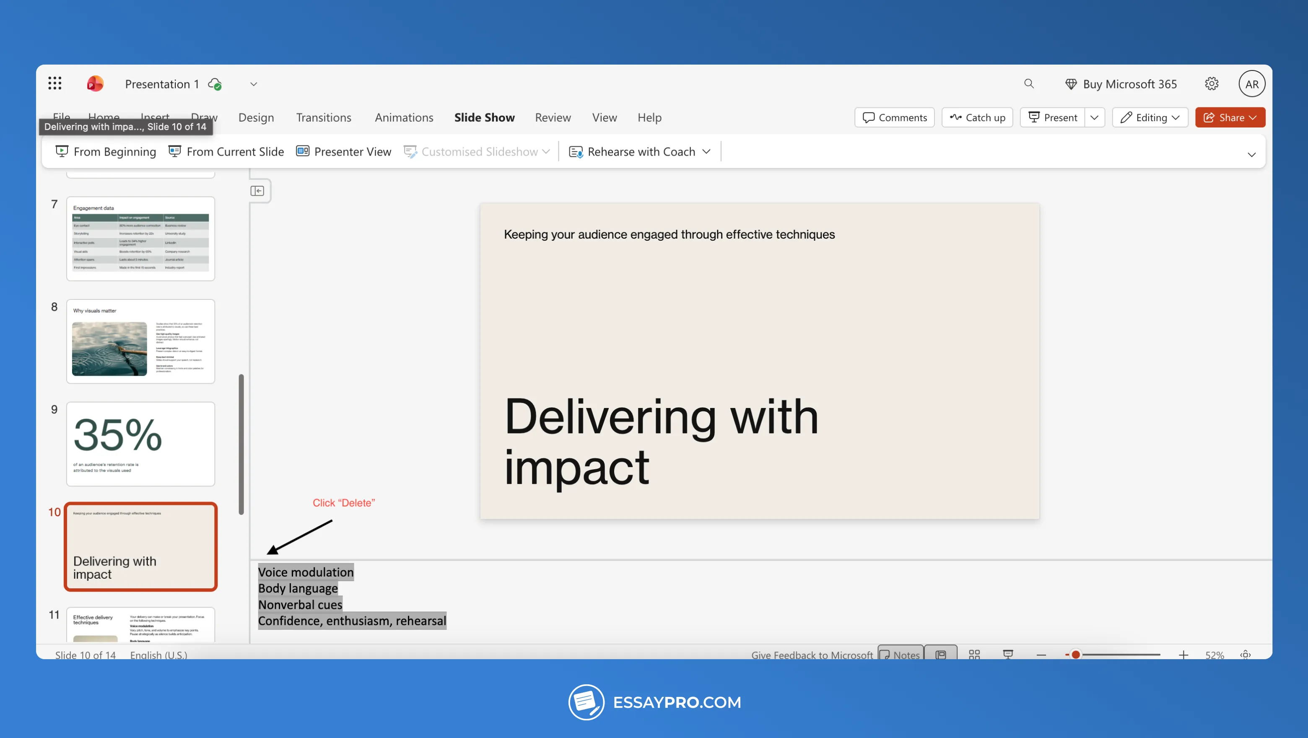Viewport: 1308px width, 738px height.
Task: Start slideshow from status bar icon
Action: click(x=1008, y=654)
